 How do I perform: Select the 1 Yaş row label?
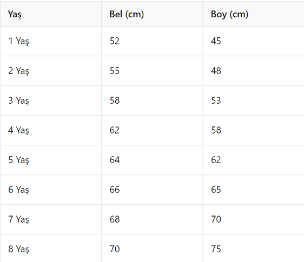(18, 41)
